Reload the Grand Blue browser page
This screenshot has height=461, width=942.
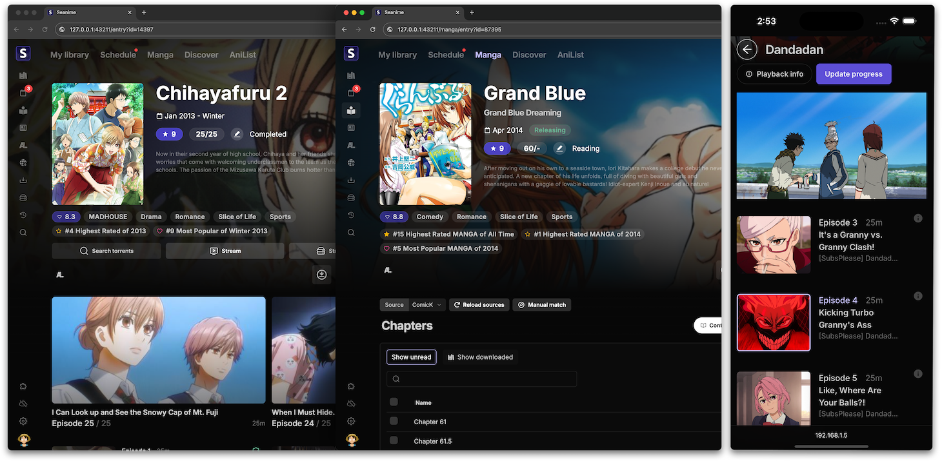373,30
